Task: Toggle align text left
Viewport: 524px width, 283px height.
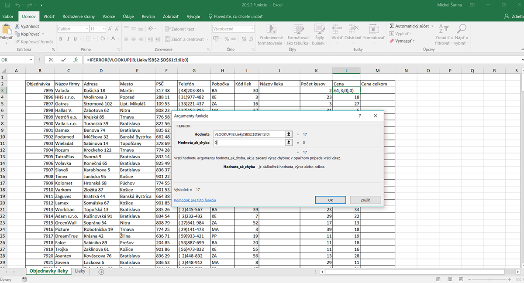Action: point(126,39)
